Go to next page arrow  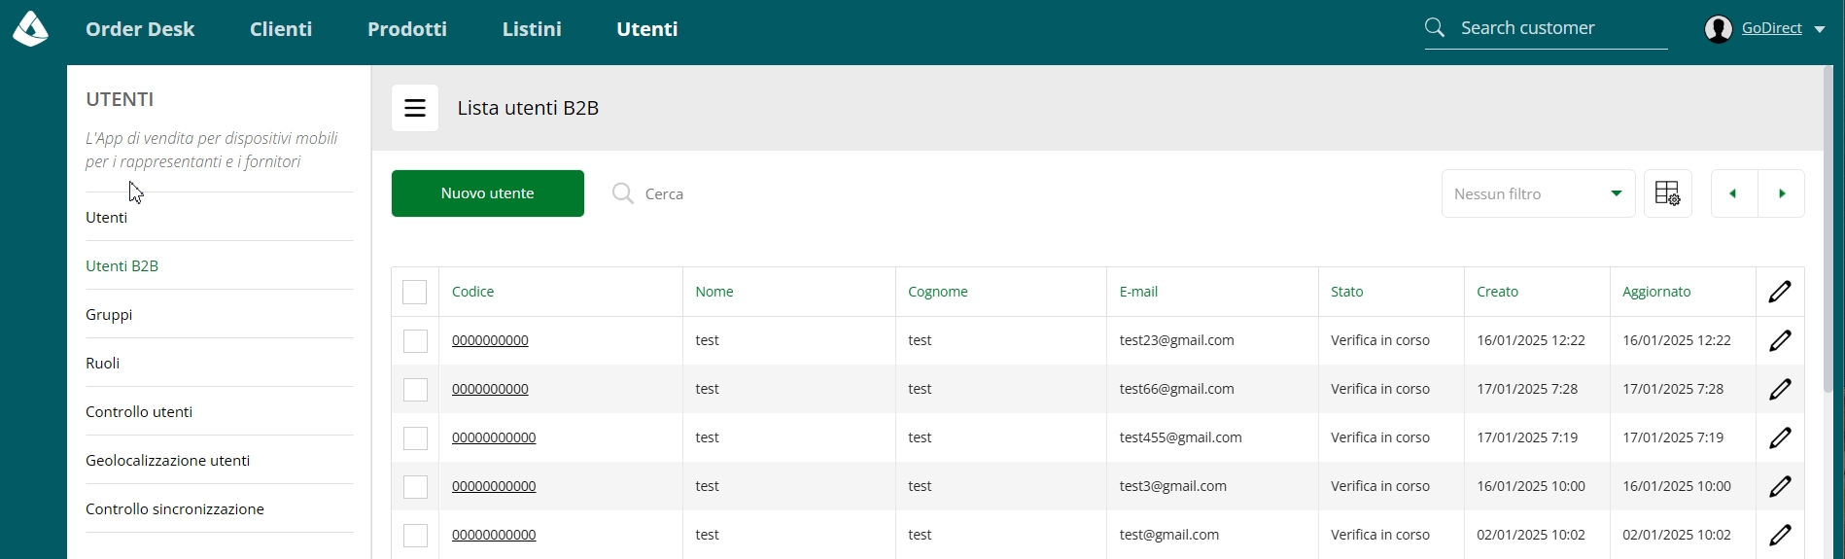(x=1782, y=193)
